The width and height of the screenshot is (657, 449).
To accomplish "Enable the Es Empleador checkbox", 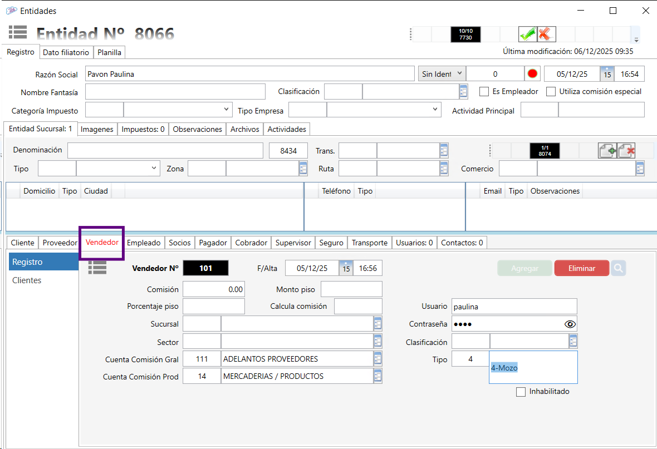I will point(484,91).
